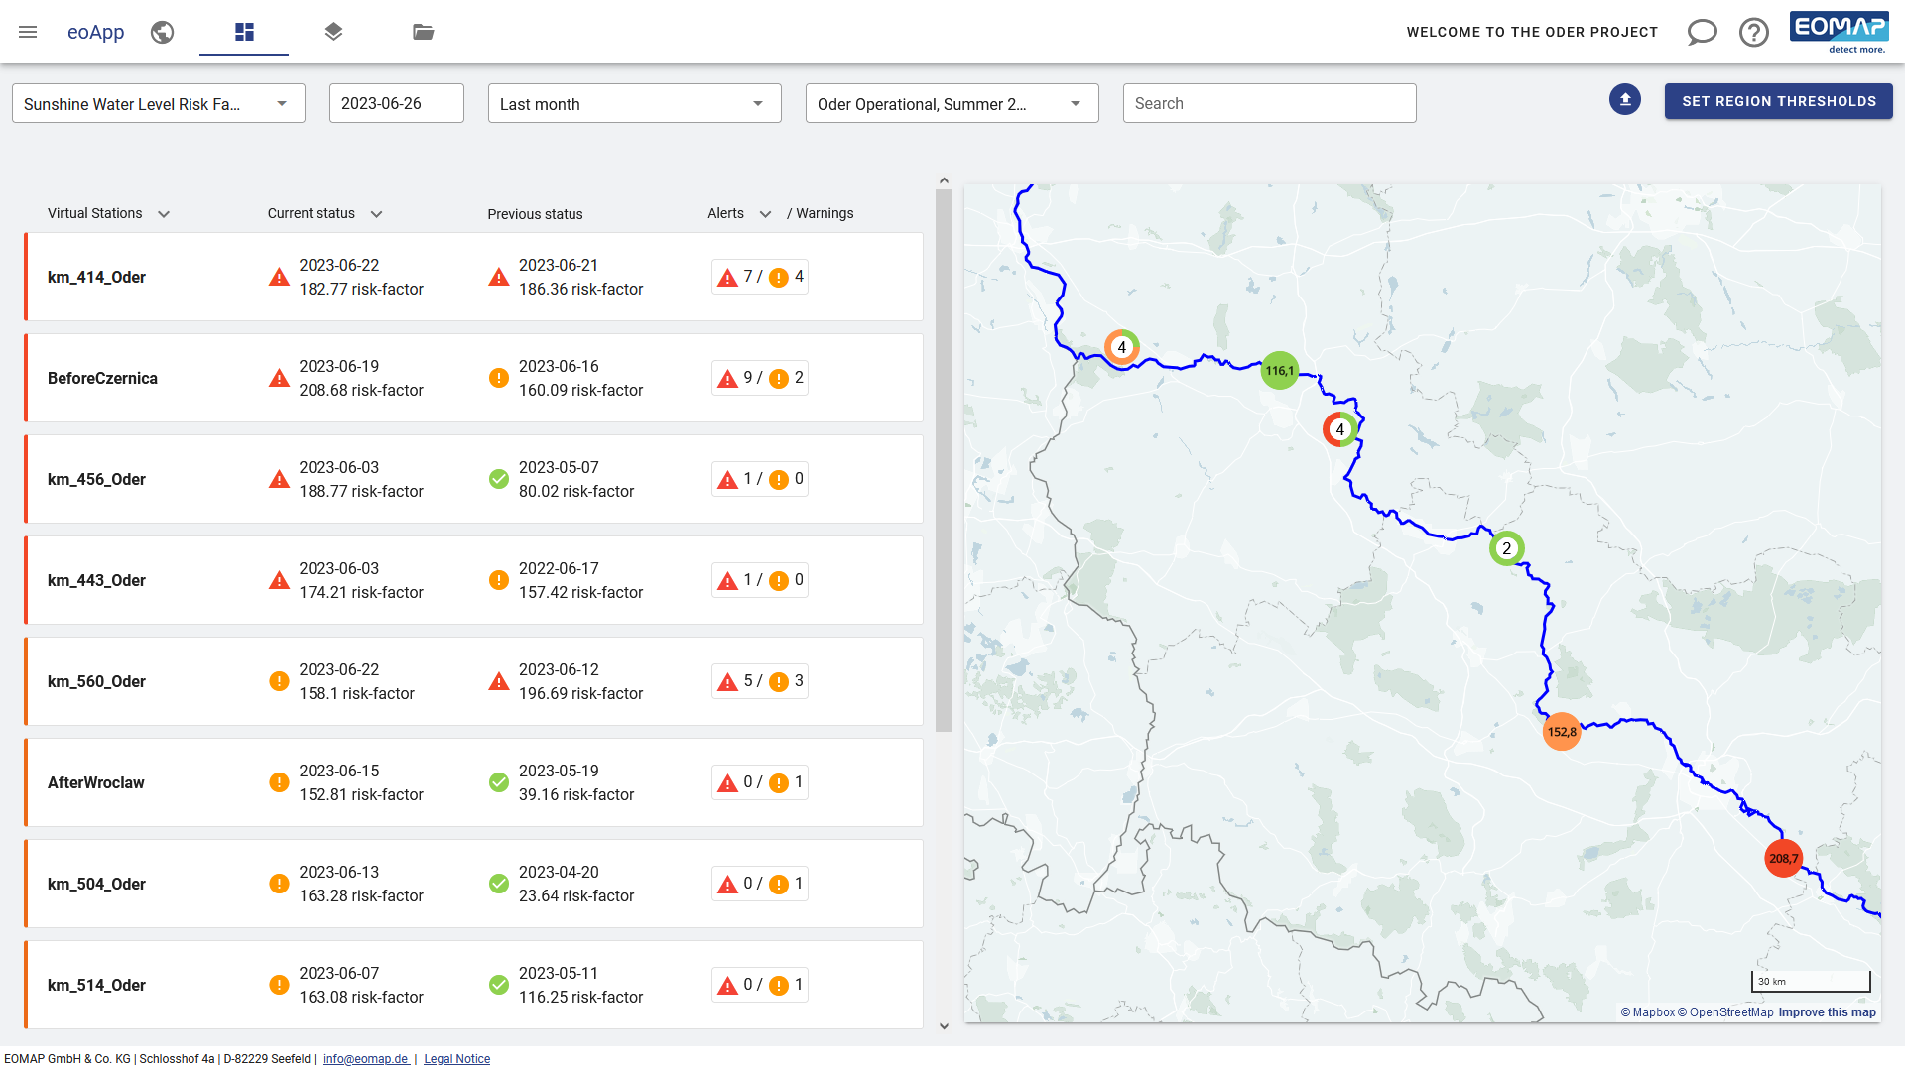1905x1071 pixels.
Task: Open the chat feedback bubble icon
Action: pyautogui.click(x=1702, y=32)
